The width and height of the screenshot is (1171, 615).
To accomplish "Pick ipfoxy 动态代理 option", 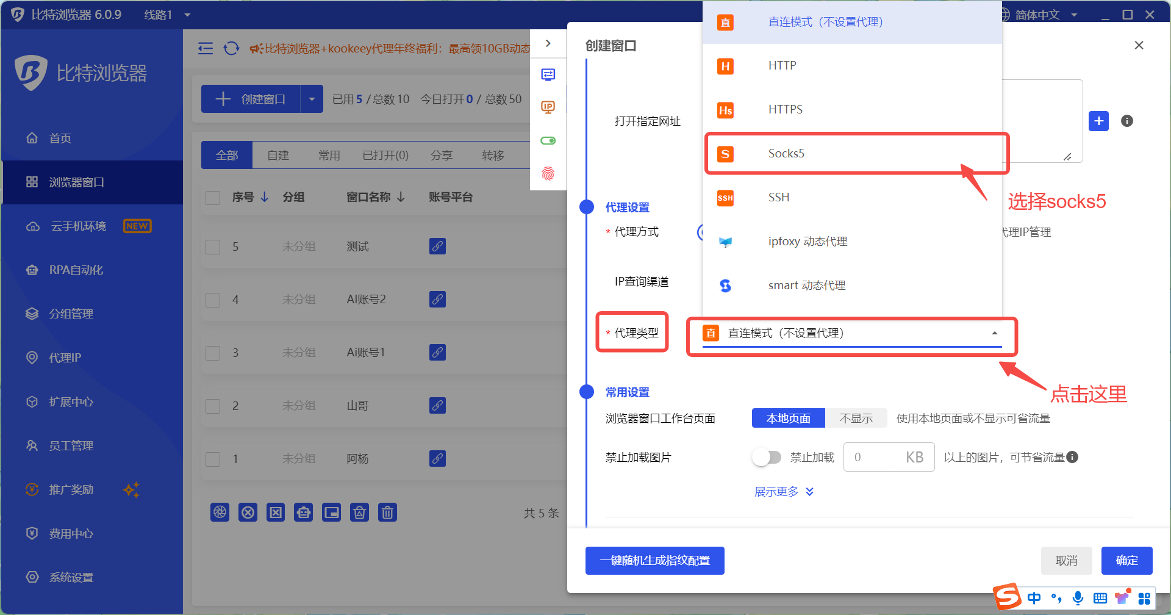I will pyautogui.click(x=852, y=242).
